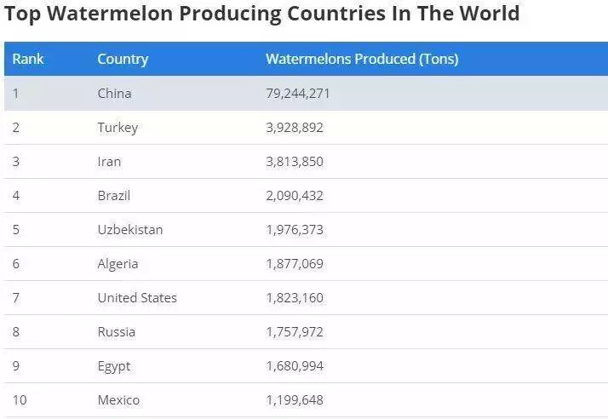Click rank number 10 cell

point(20,400)
